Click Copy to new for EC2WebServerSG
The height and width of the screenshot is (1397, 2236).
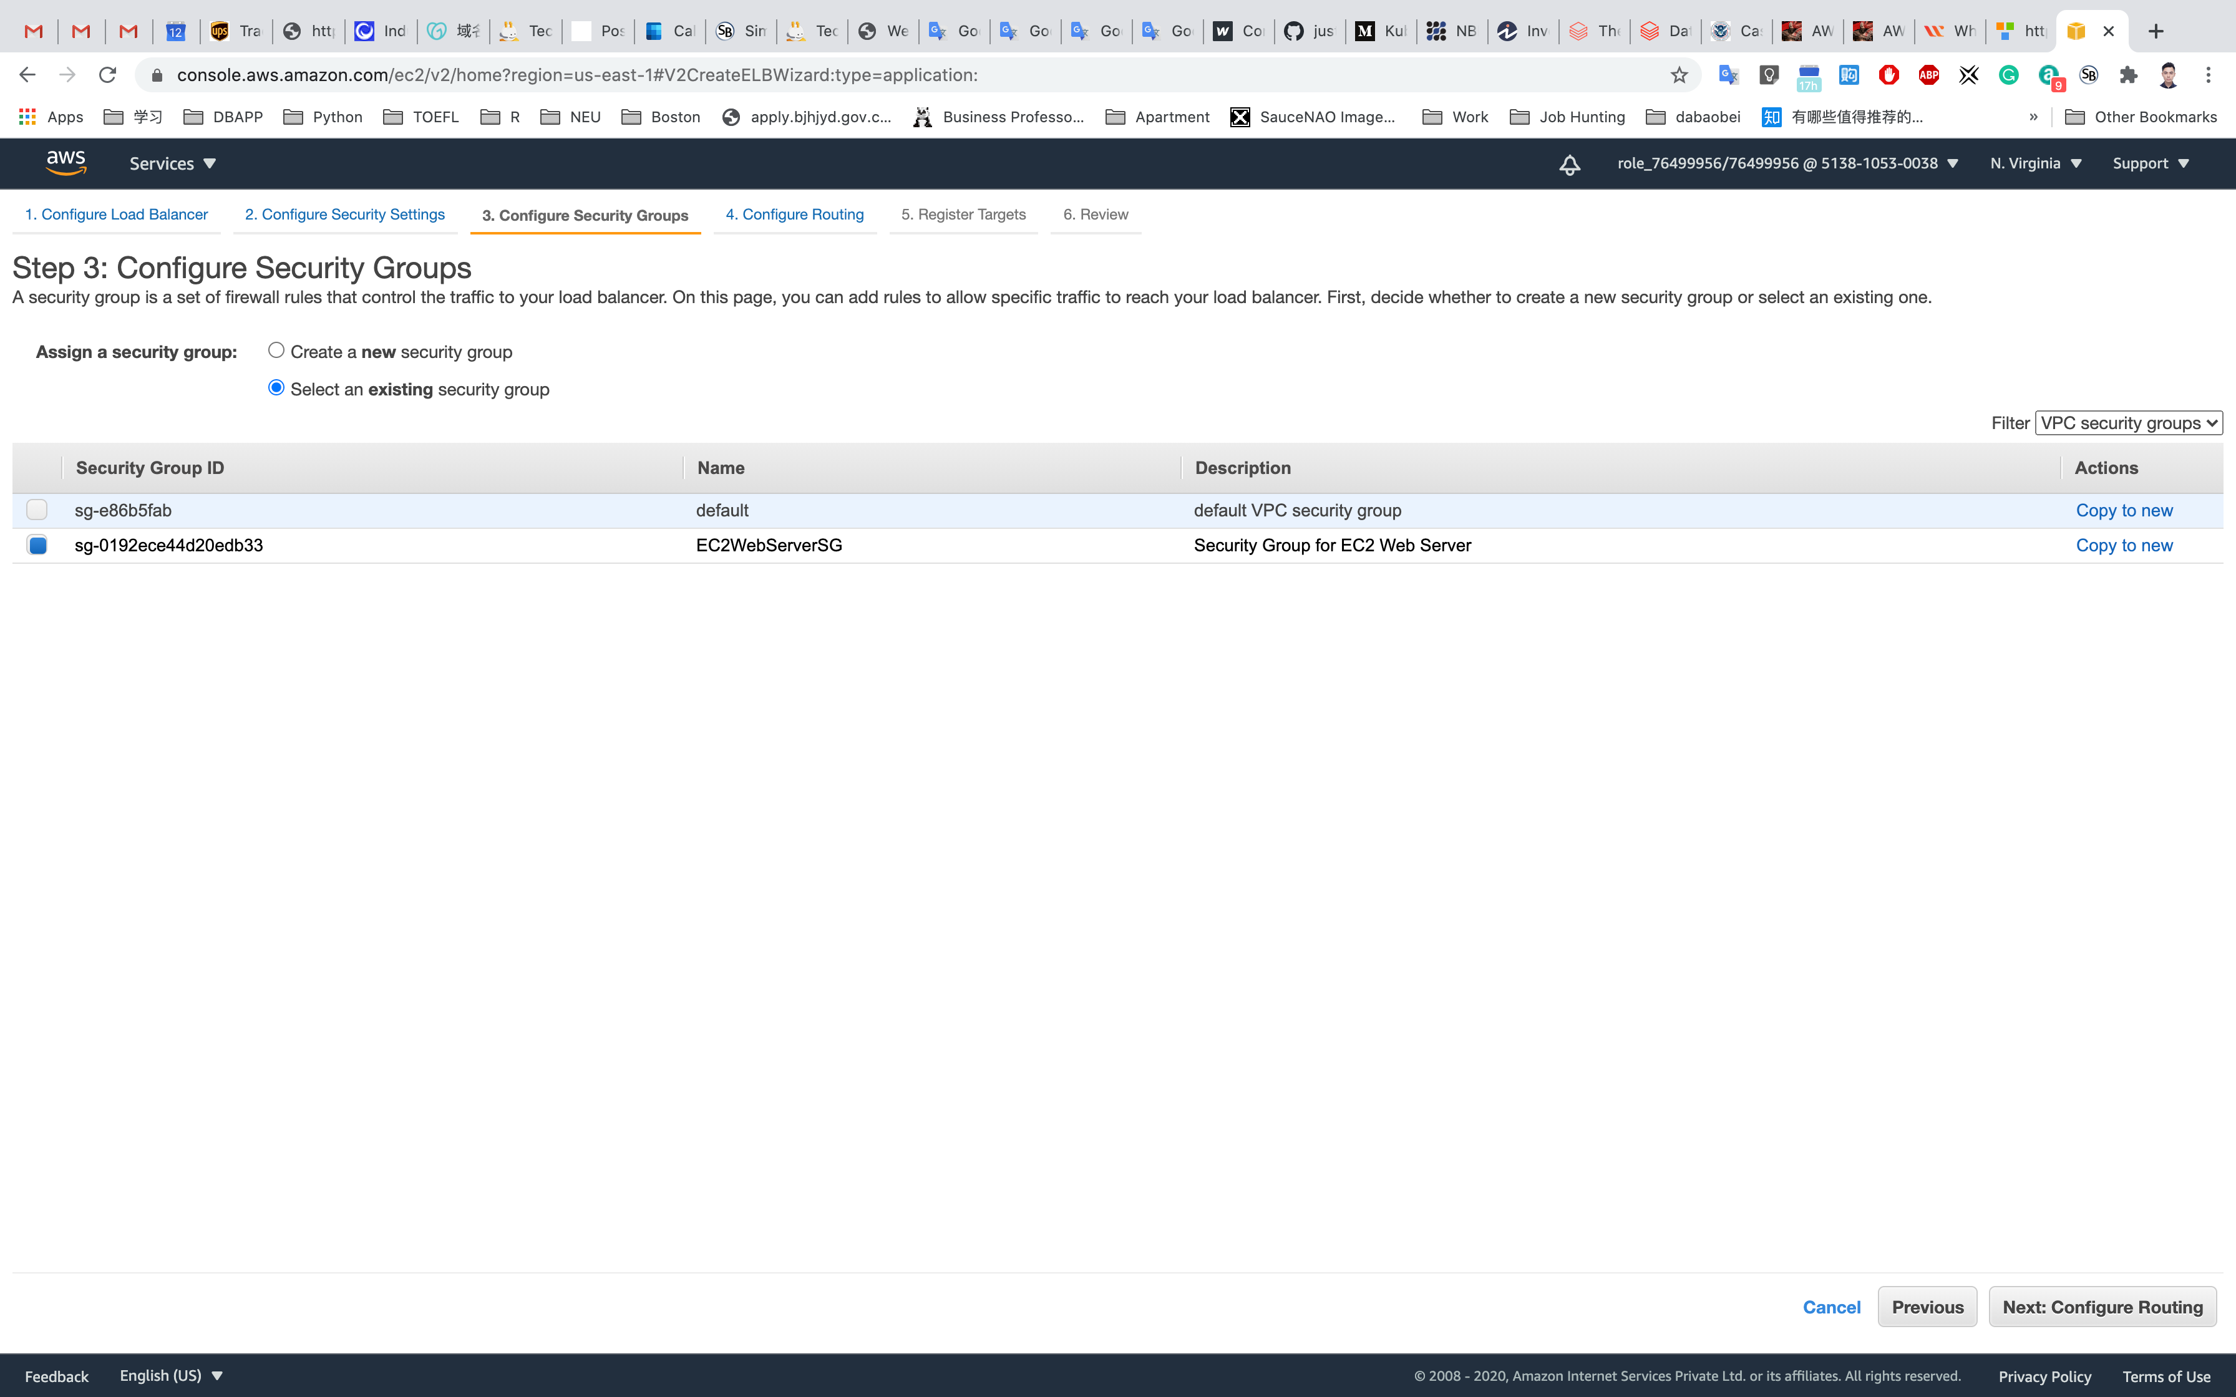[2123, 545]
